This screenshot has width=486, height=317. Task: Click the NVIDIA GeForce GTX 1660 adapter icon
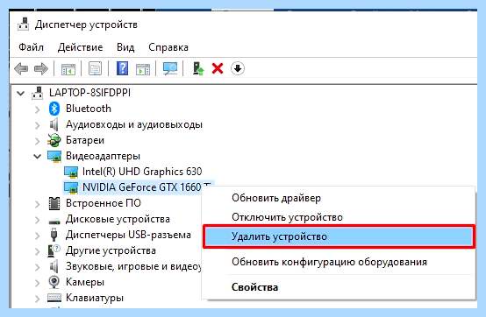71,187
